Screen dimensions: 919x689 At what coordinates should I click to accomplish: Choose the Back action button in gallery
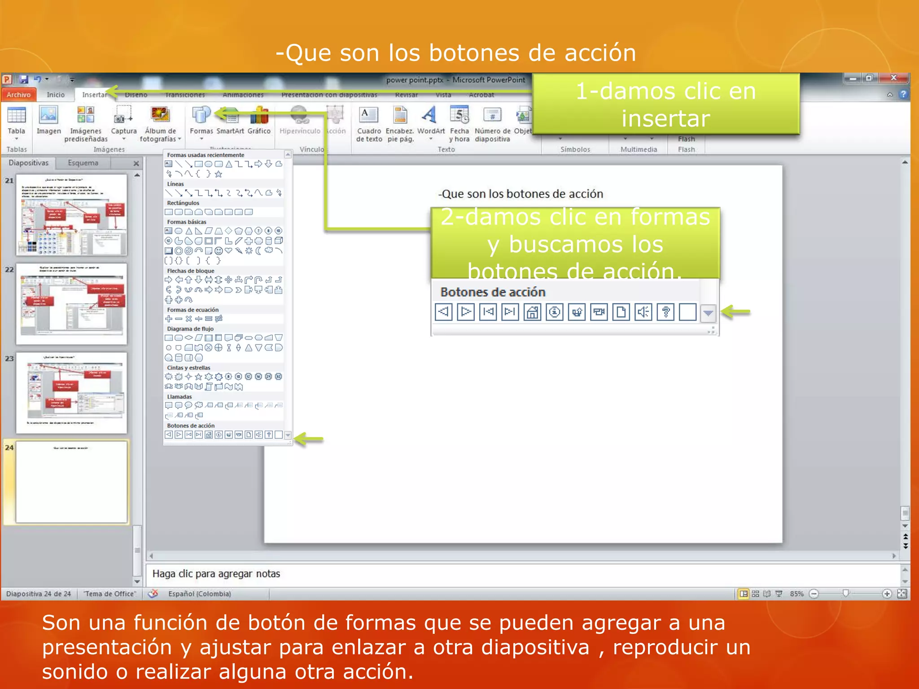pos(169,435)
